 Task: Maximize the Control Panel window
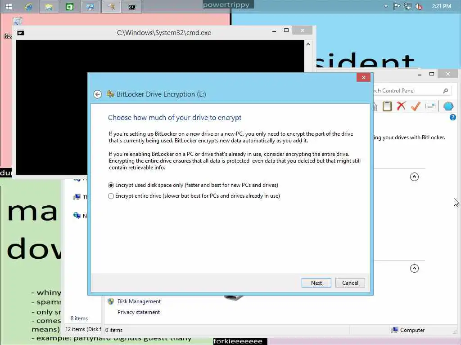(x=432, y=74)
